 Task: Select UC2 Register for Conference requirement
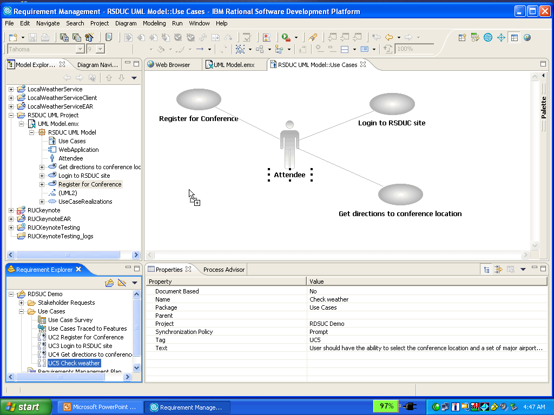point(86,337)
